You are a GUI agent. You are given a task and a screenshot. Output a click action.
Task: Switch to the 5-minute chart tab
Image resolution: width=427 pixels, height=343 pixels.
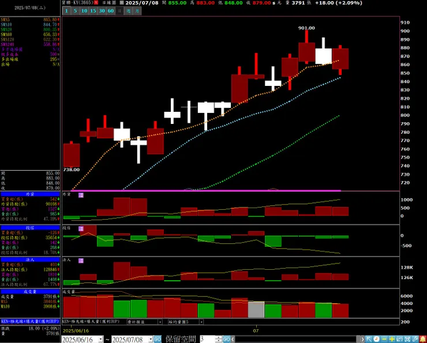coord(75,11)
